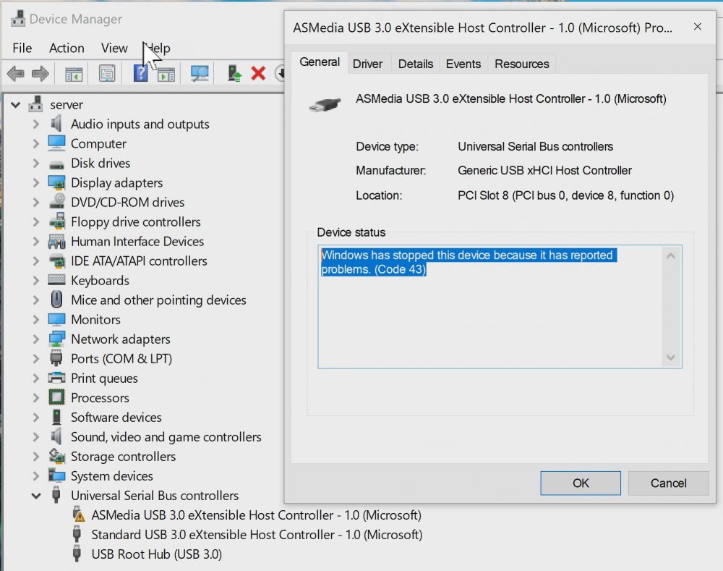The image size is (723, 571).
Task: Select the Disk drives icon
Action: [x=56, y=164]
